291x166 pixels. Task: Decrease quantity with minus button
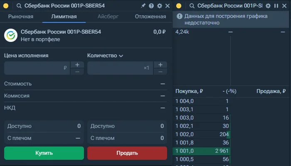pos(160,72)
